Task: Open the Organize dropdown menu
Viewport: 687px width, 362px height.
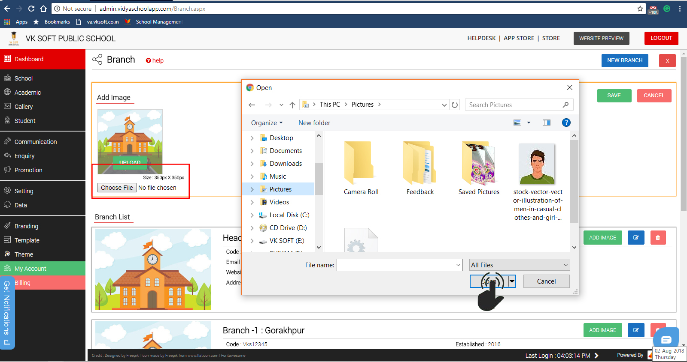Action: pos(267,123)
